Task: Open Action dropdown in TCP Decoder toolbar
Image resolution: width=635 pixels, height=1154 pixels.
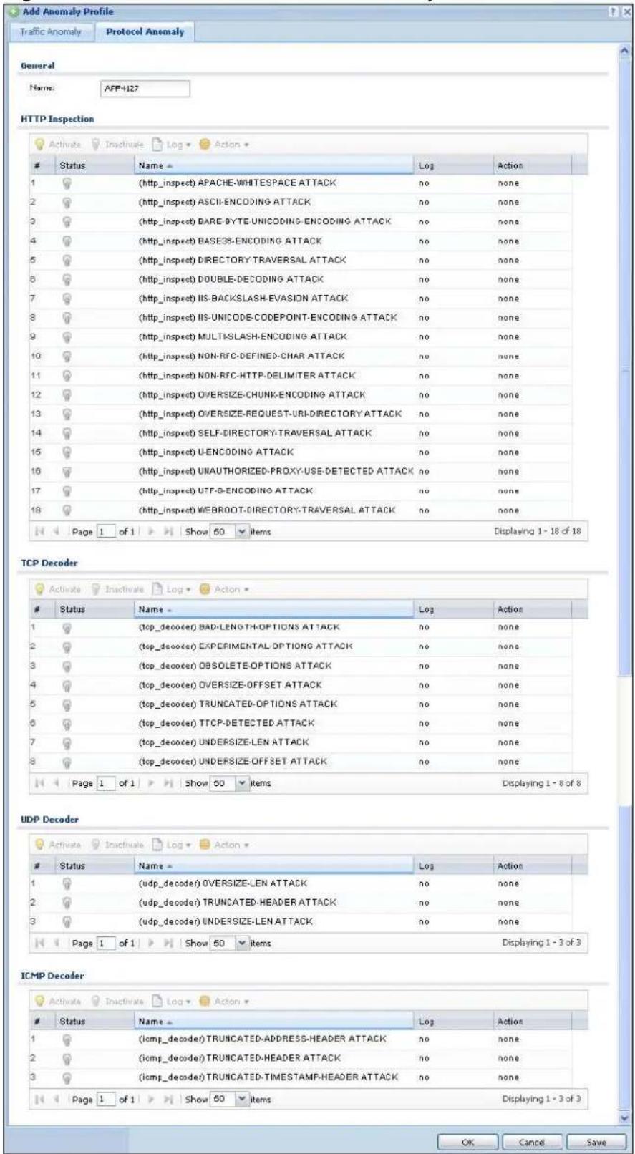Action: [225, 589]
